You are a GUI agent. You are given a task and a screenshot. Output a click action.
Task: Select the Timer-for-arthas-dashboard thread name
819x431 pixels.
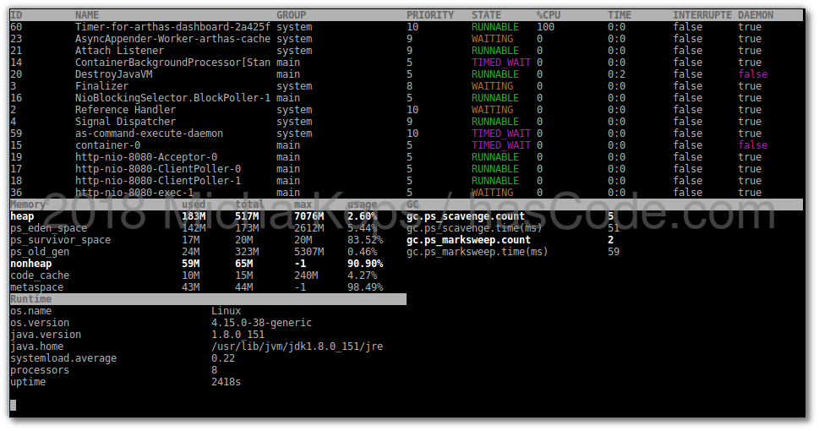[x=172, y=27]
